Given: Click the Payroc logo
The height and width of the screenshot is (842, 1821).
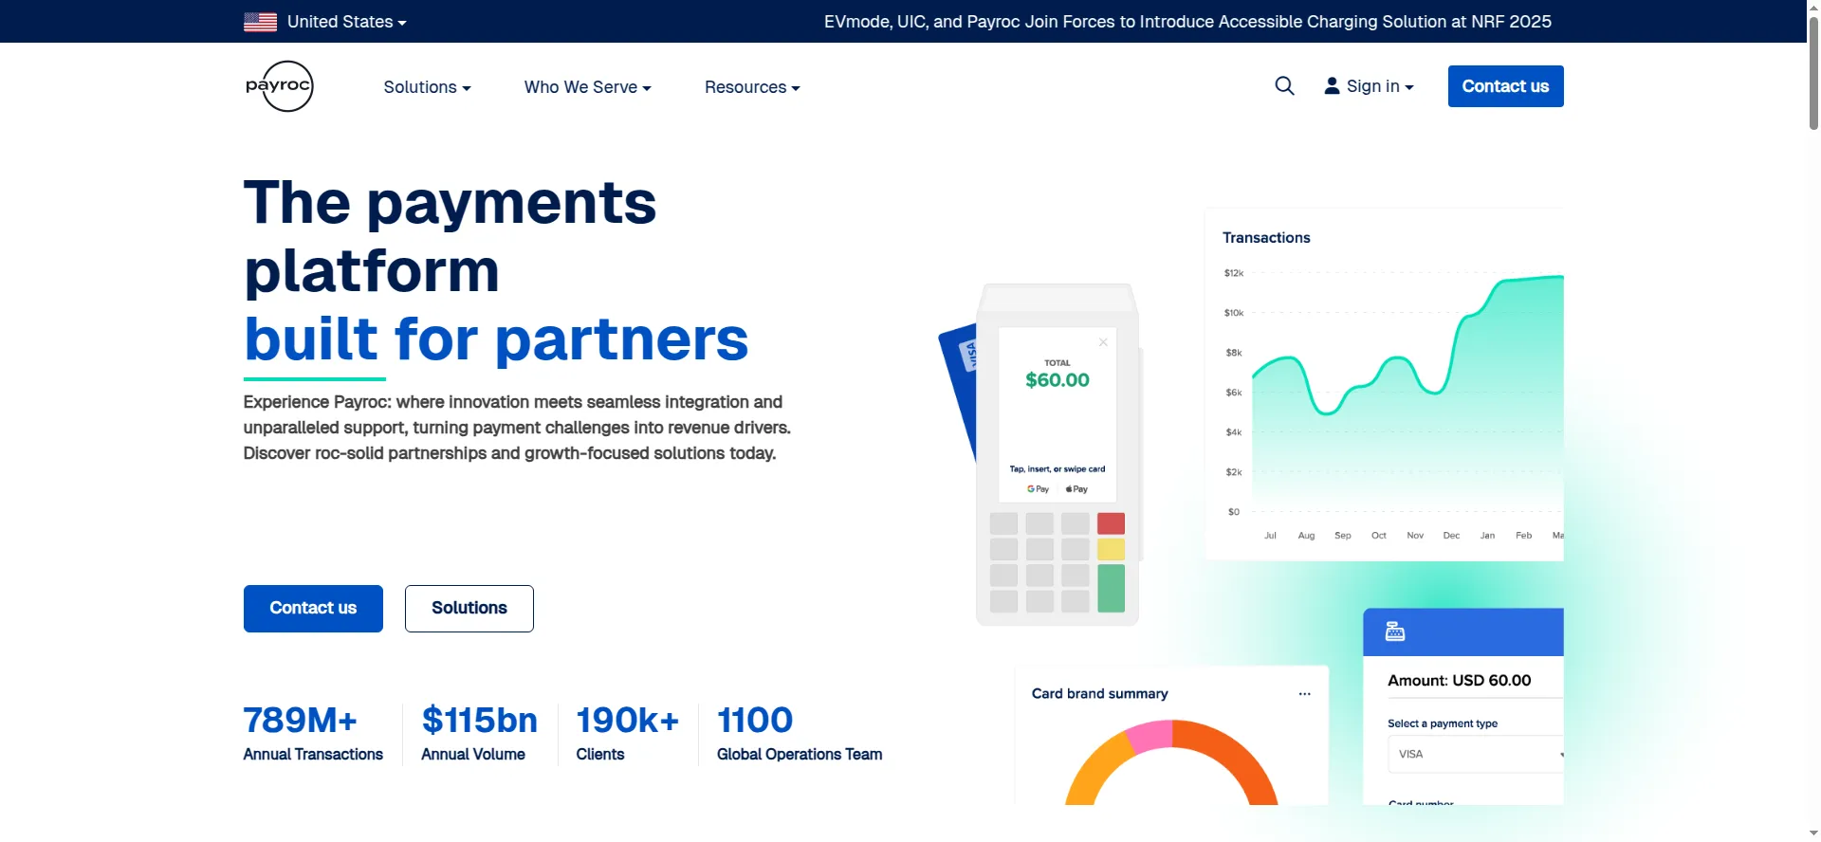Looking at the screenshot, I should (x=279, y=86).
